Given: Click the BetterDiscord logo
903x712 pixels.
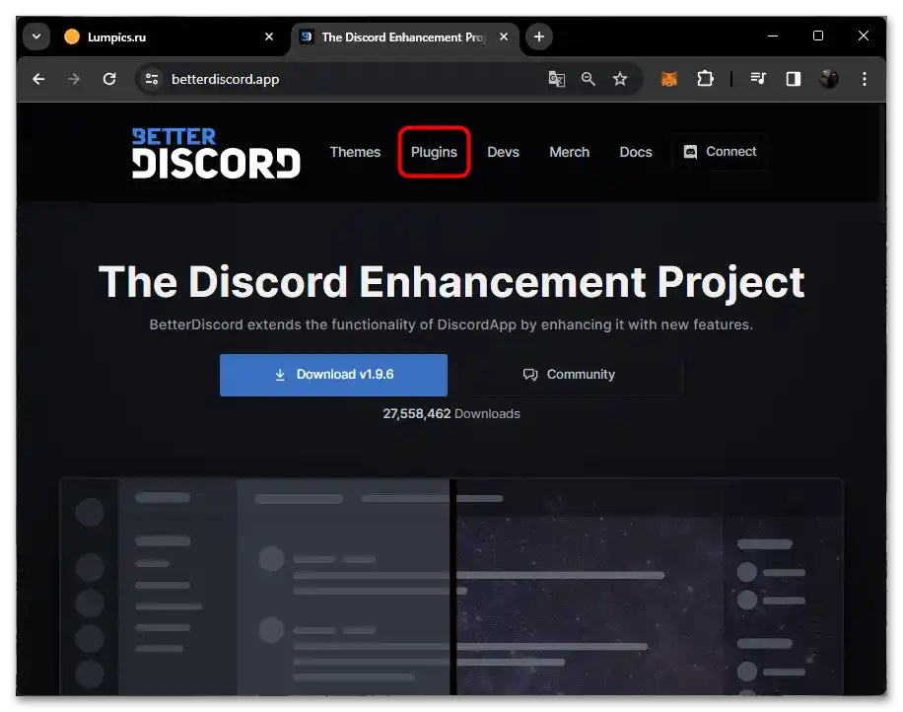Looking at the screenshot, I should (216, 153).
